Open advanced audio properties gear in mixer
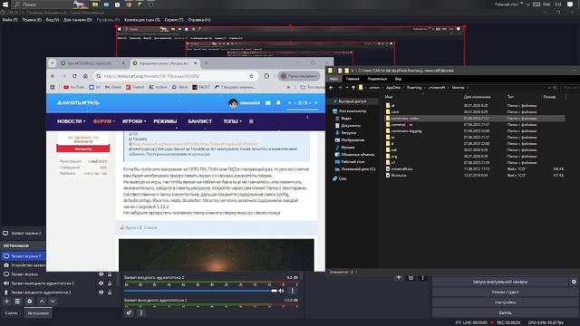Screen dimensions: 580x326 (129, 312)
